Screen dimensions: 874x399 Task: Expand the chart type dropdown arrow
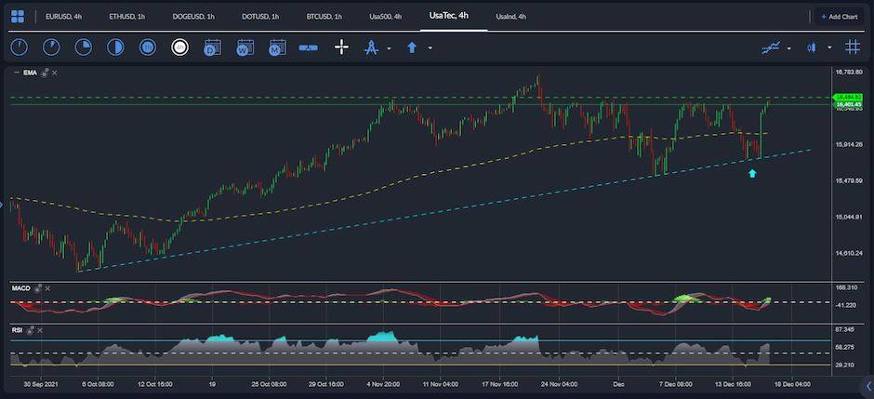coord(829,48)
